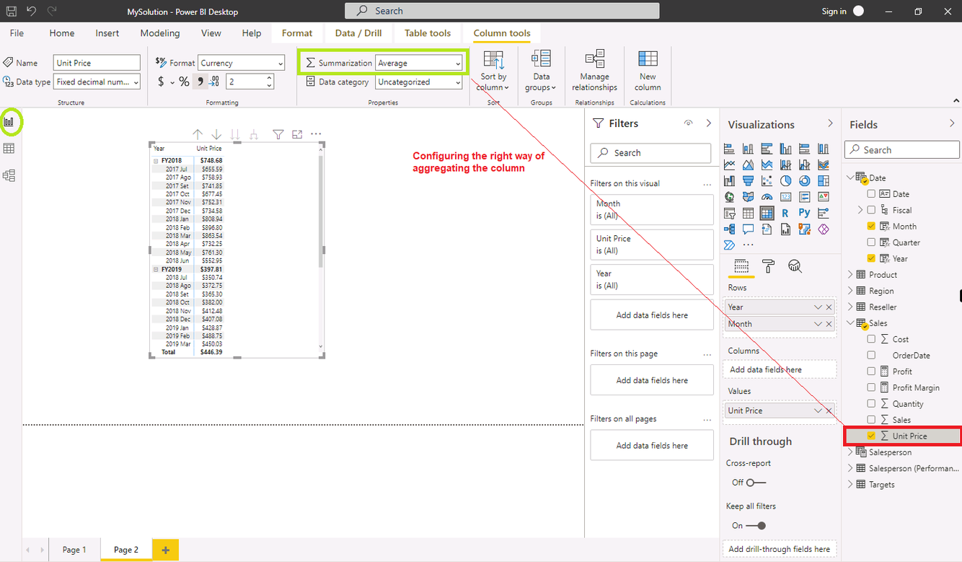Open the File menu

tap(17, 33)
